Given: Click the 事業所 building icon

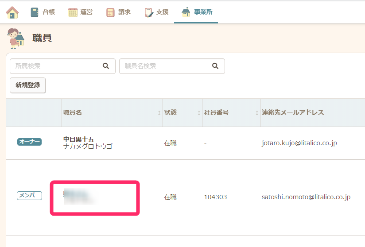Looking at the screenshot, I should (x=186, y=12).
